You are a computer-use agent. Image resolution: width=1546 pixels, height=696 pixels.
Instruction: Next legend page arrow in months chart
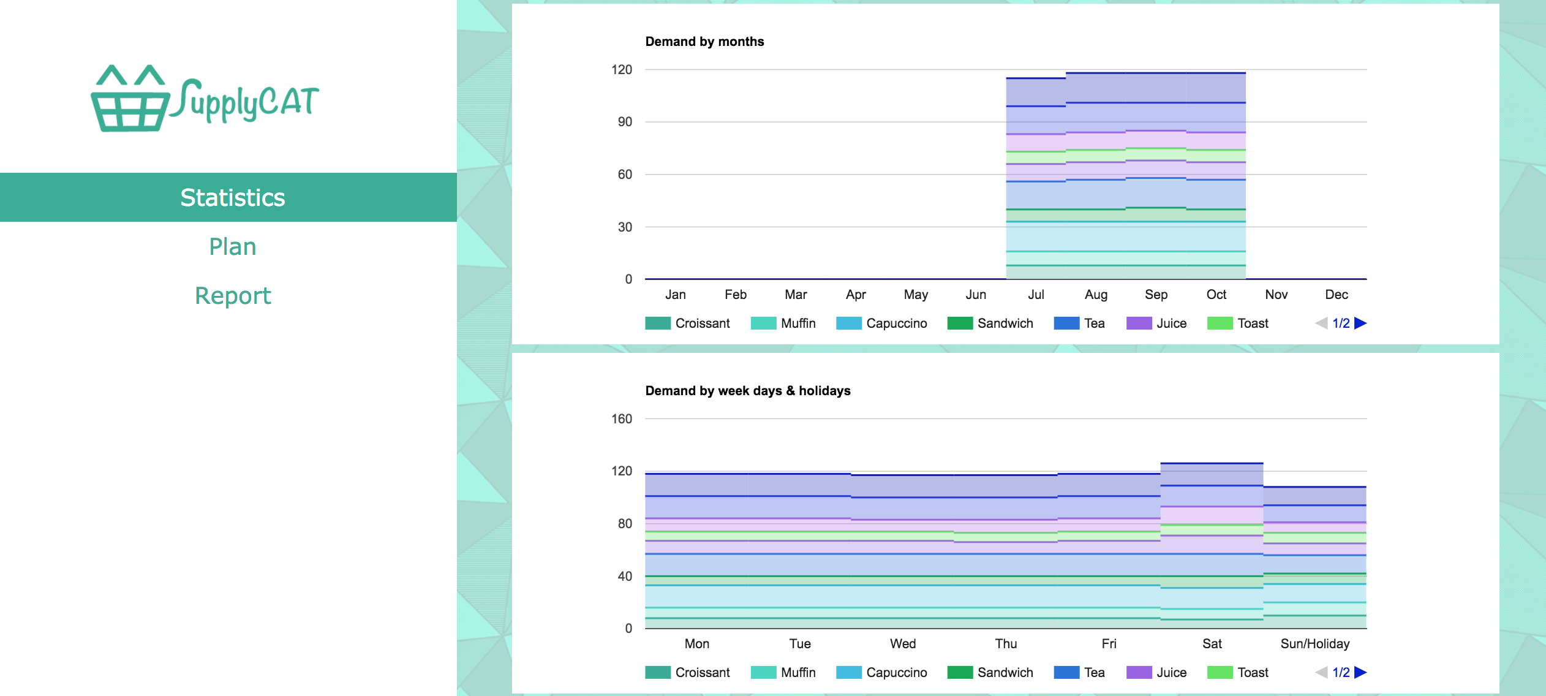click(1360, 323)
